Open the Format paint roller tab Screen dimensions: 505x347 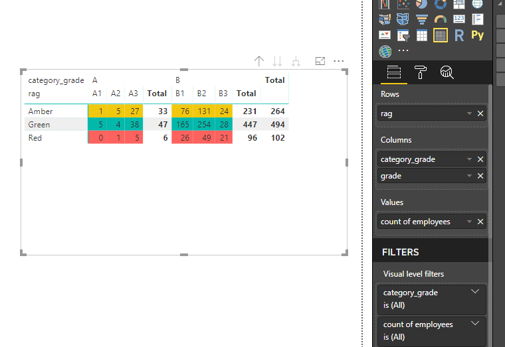point(421,72)
